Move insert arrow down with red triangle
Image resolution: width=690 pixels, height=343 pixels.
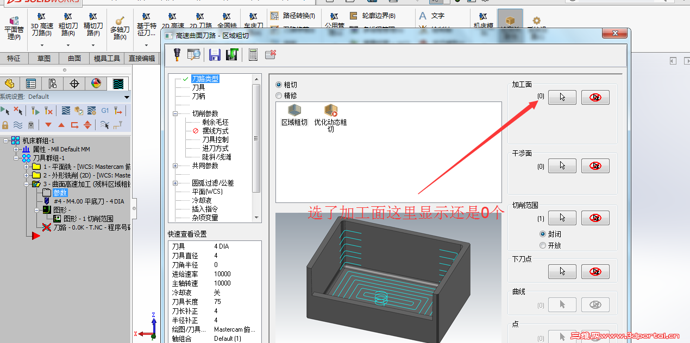[x=48, y=125]
